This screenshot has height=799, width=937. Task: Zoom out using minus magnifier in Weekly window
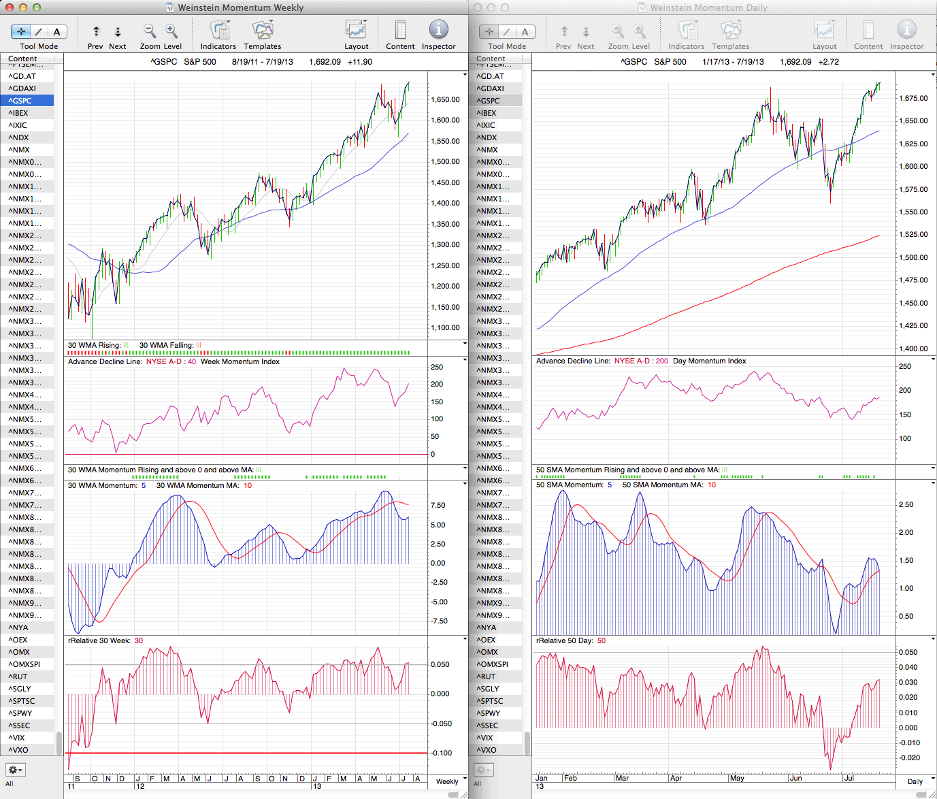coord(150,31)
